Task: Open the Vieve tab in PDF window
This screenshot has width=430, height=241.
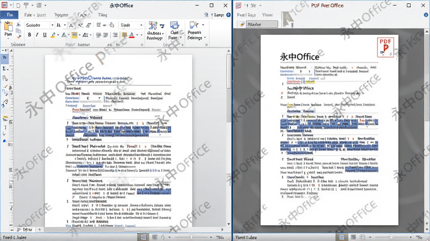Action: pos(267,15)
